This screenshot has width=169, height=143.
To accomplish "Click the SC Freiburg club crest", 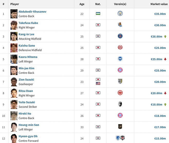I will tap(120, 104).
